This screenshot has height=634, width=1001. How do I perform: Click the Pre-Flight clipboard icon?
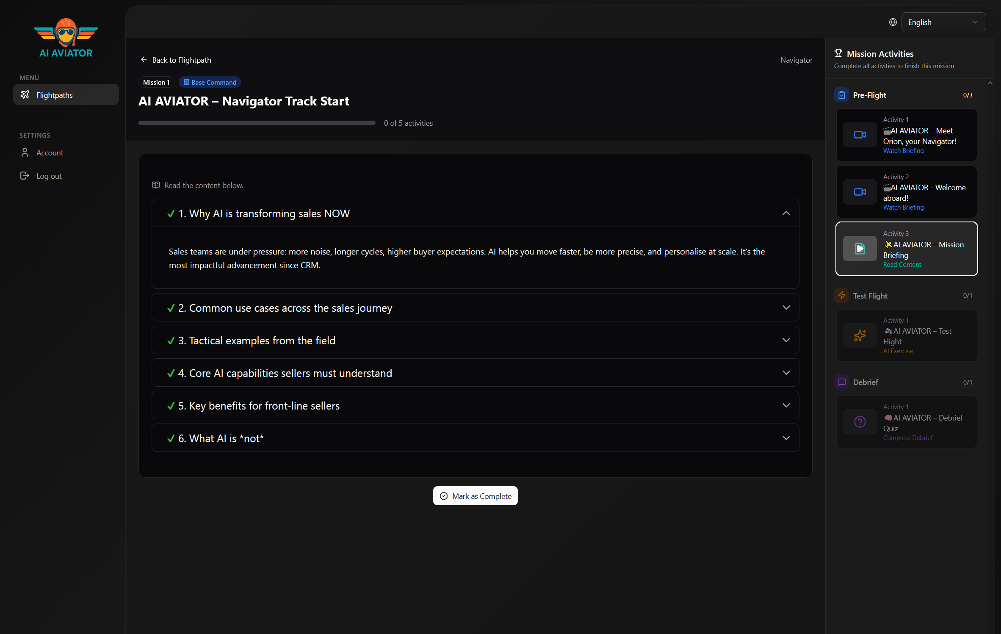coord(841,95)
